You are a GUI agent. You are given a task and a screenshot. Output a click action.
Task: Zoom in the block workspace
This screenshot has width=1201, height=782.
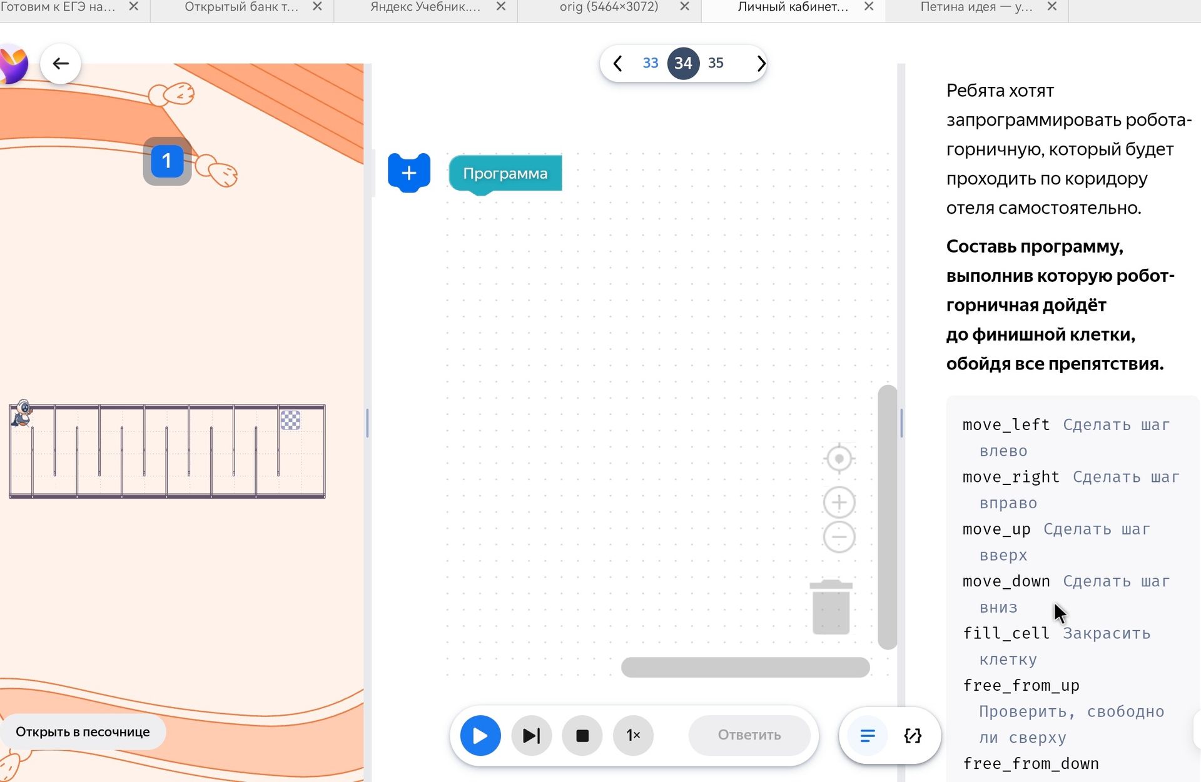(839, 502)
